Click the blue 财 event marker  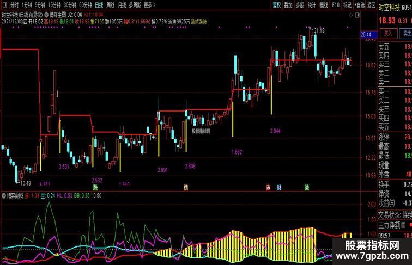click(279, 188)
